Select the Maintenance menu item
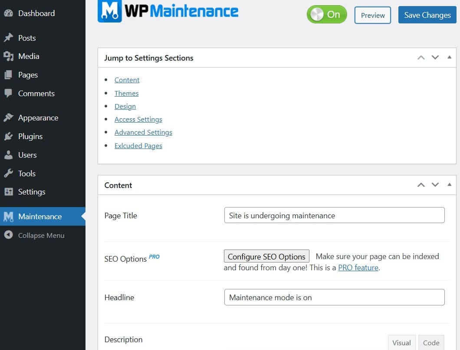460x350 pixels. pyautogui.click(x=43, y=217)
